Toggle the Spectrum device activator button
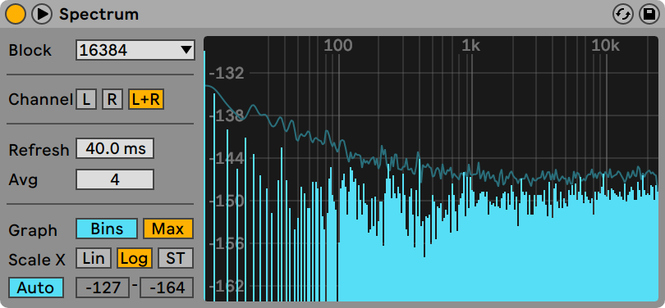 tap(16, 14)
